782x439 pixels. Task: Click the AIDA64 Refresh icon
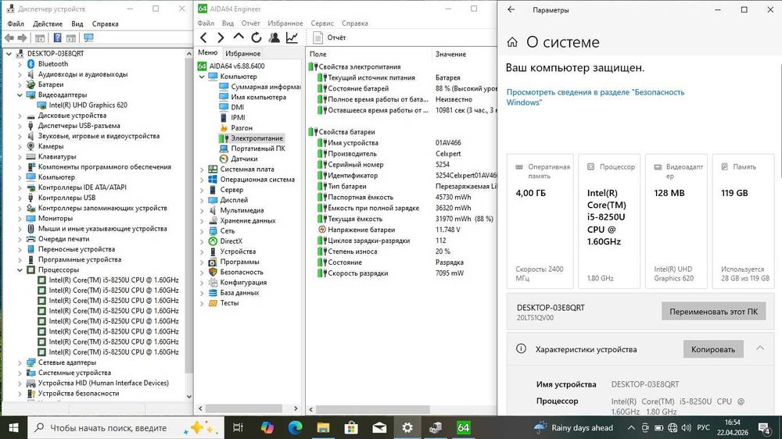tap(256, 37)
